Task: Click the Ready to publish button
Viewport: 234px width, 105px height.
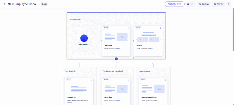Action: click(x=175, y=4)
